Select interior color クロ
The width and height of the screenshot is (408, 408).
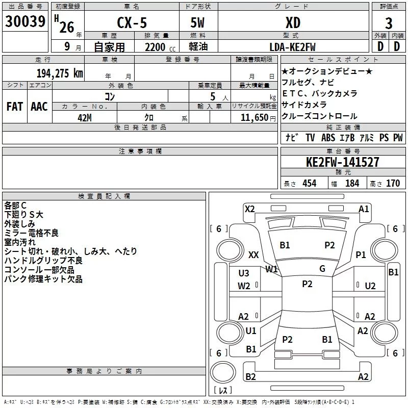pyautogui.click(x=149, y=118)
